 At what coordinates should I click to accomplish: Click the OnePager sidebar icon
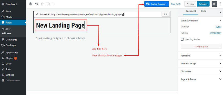click(x=3, y=45)
